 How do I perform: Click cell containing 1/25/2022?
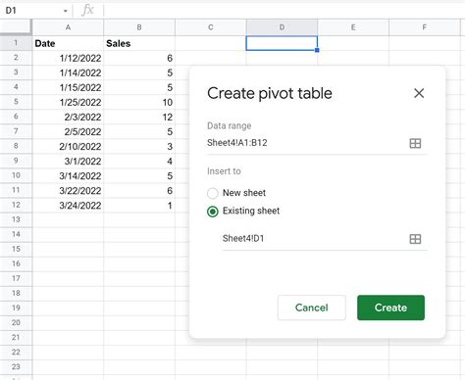click(x=68, y=102)
